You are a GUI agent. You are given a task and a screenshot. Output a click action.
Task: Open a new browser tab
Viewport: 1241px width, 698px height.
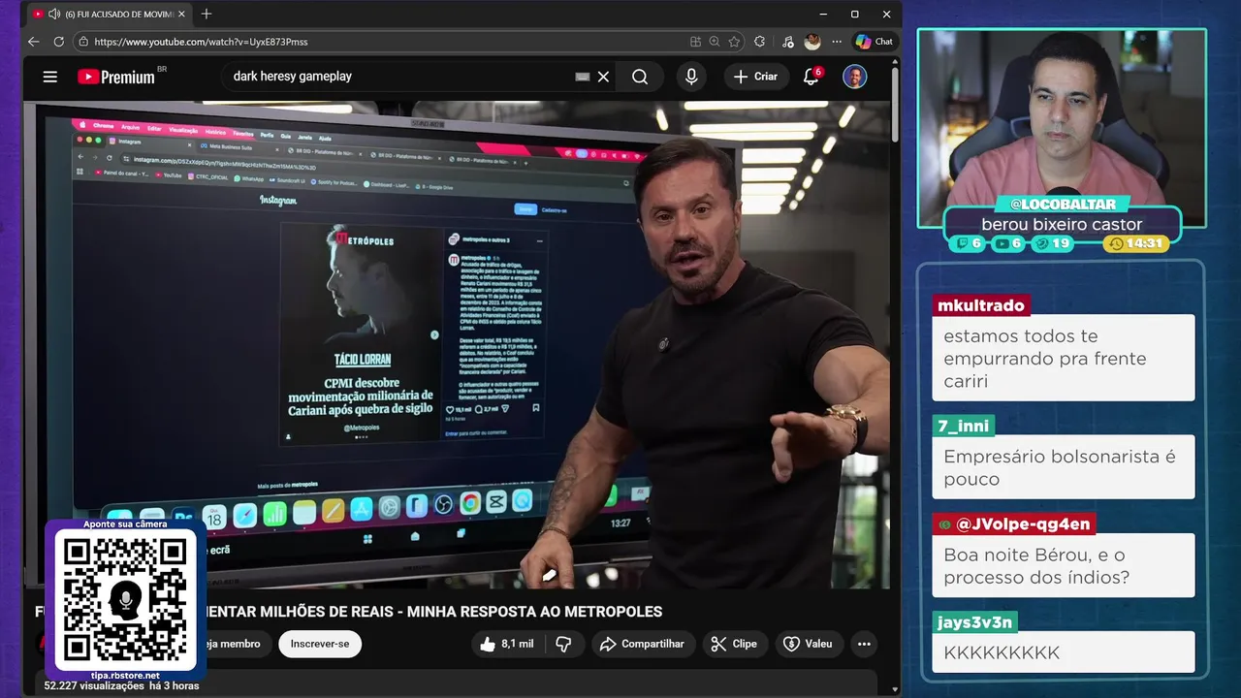pyautogui.click(x=206, y=15)
